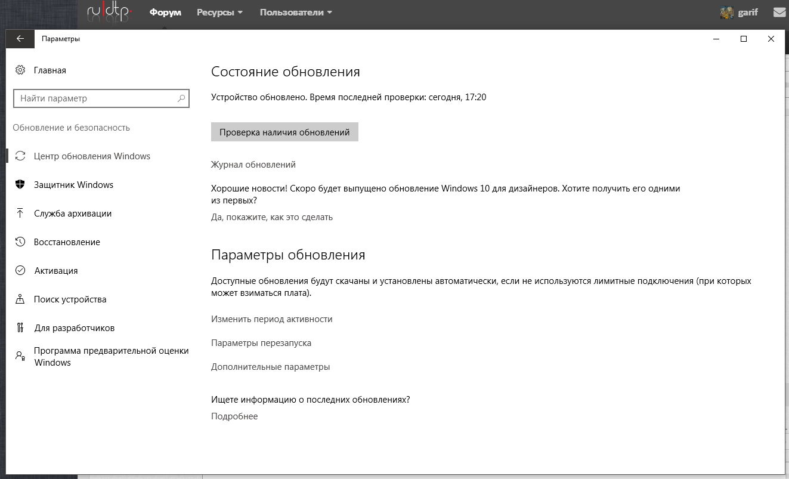The width and height of the screenshot is (789, 479).
Task: Click the Восстановление history clock icon
Action: tap(20, 242)
